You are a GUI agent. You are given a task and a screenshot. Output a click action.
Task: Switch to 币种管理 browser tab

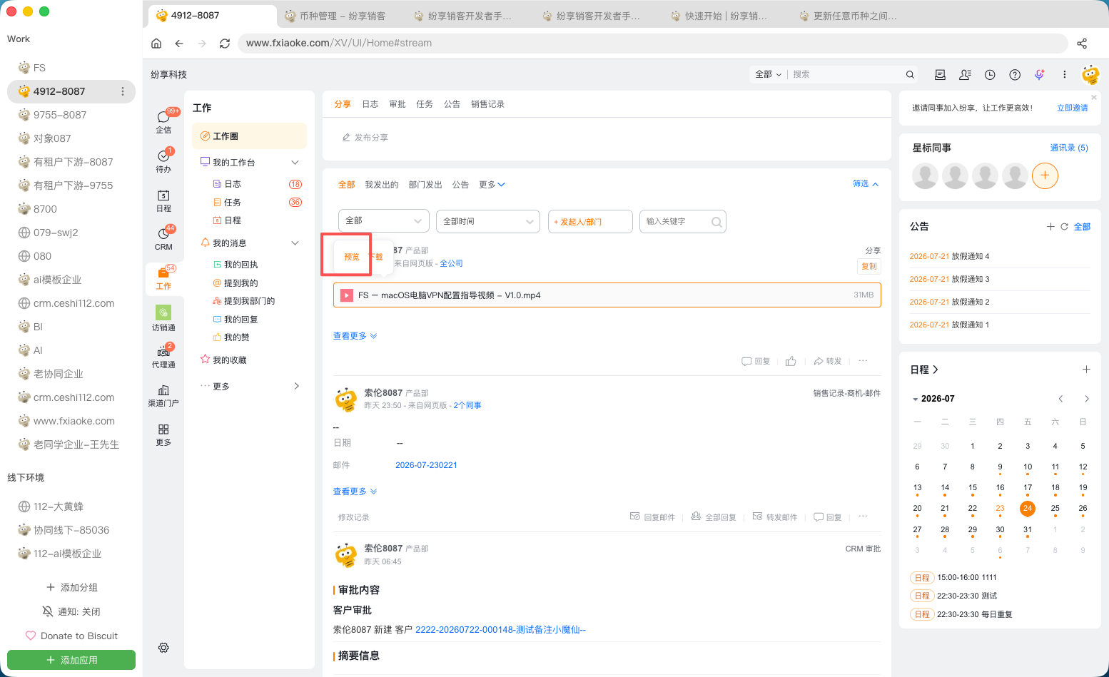click(x=341, y=16)
